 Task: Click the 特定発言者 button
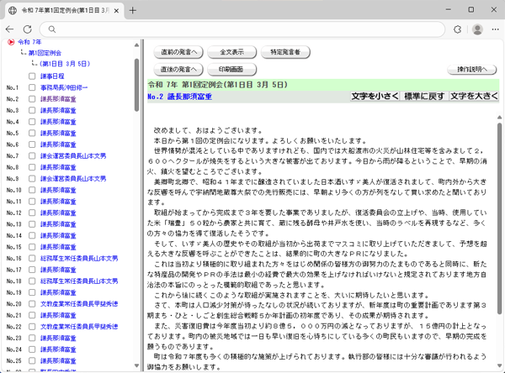click(285, 52)
